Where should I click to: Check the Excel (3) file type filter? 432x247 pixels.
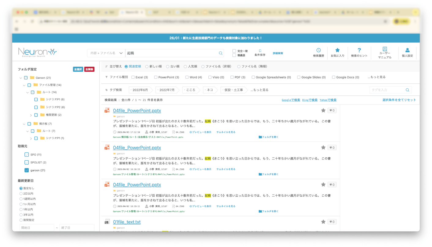pos(133,77)
